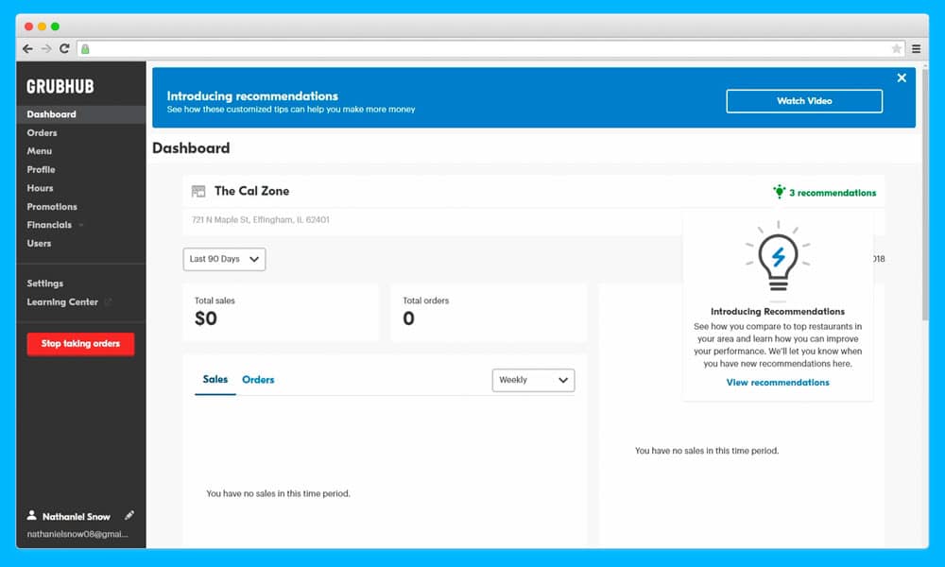Click the 721 N Maple St address

[261, 220]
